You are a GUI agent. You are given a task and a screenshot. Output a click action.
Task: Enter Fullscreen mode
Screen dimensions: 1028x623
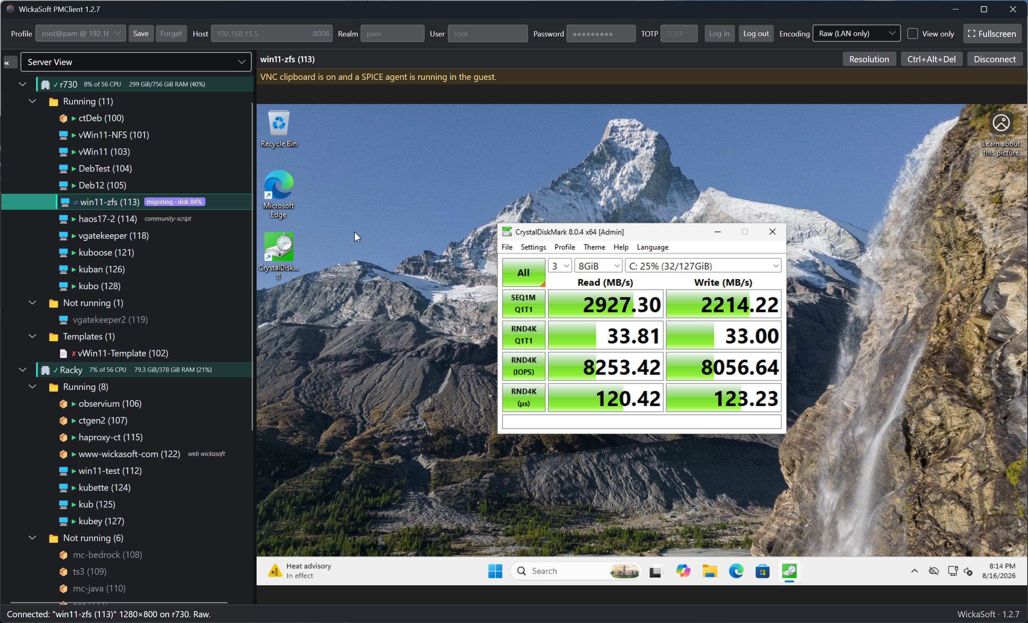pyautogui.click(x=992, y=33)
